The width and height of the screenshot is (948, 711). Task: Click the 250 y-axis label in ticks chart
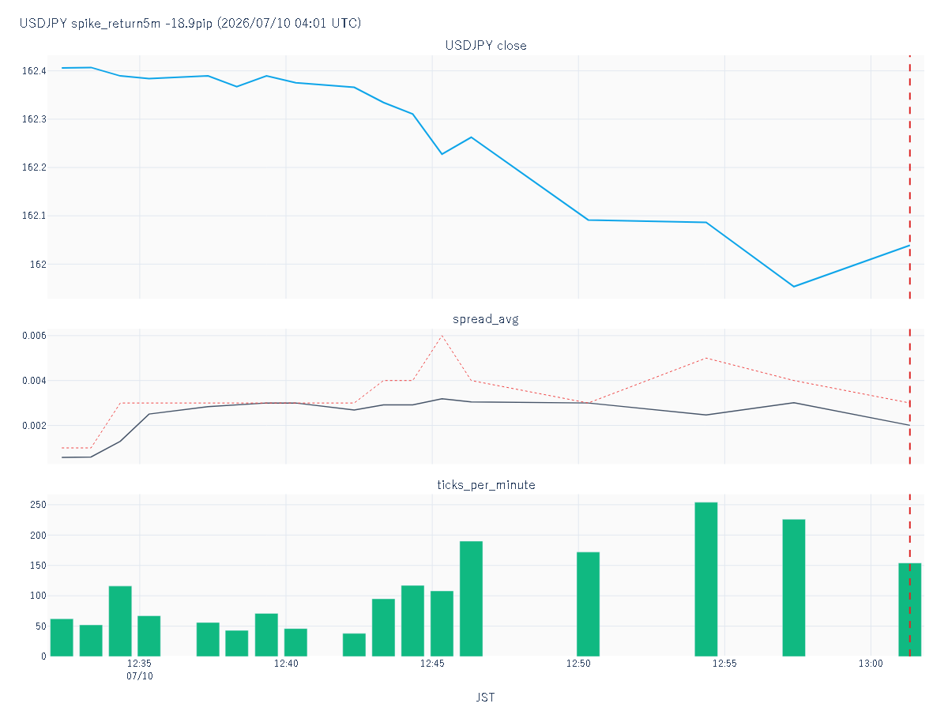coord(38,505)
